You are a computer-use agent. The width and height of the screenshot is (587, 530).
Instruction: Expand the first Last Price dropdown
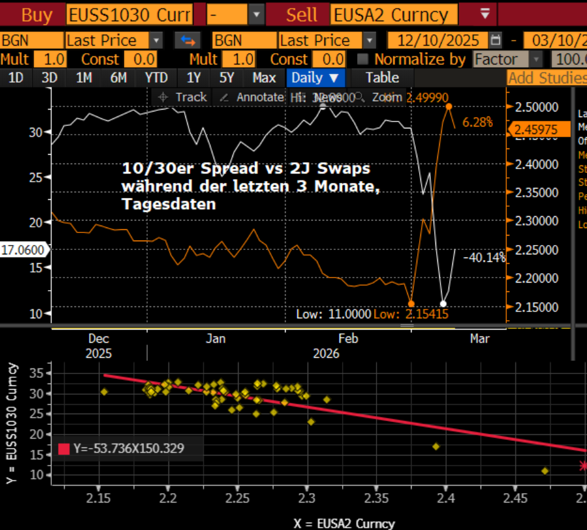pos(157,41)
